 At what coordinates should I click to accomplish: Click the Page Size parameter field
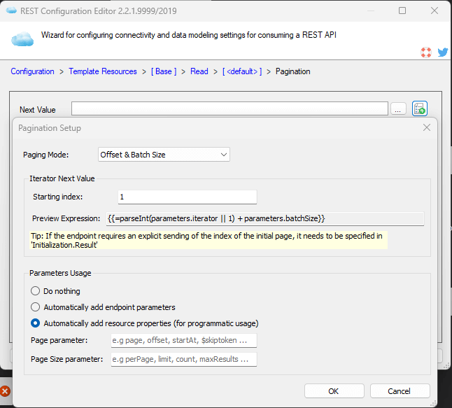tap(184, 359)
